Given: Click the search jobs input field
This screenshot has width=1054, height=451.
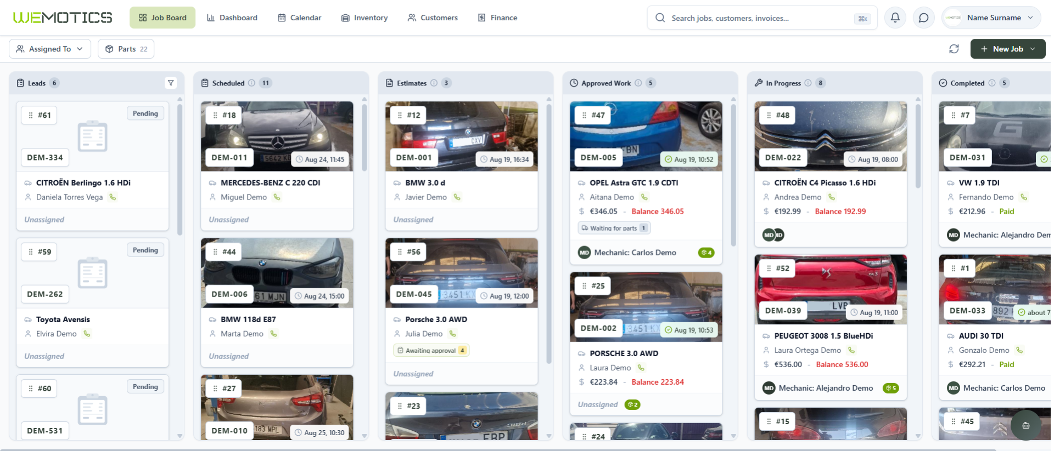Looking at the screenshot, I should [x=762, y=18].
